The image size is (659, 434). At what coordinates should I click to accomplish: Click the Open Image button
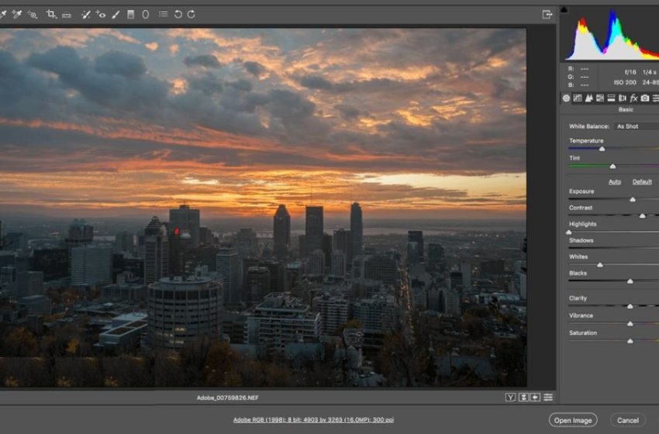(x=572, y=420)
